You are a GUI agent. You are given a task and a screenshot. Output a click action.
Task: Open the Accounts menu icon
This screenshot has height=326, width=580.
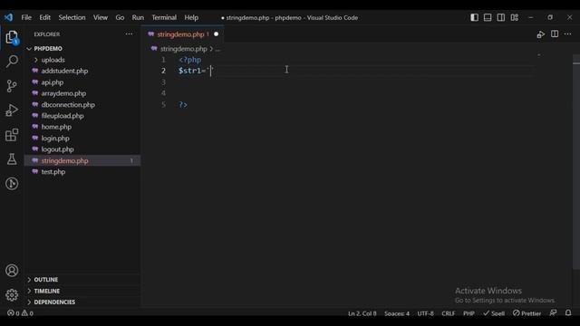[x=12, y=271]
